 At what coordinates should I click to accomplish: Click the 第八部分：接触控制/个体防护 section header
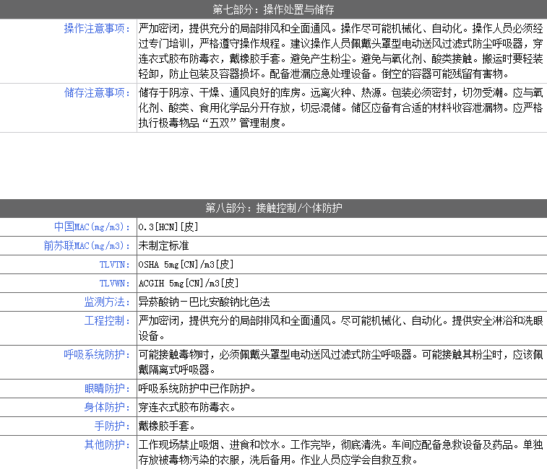[x=273, y=208]
